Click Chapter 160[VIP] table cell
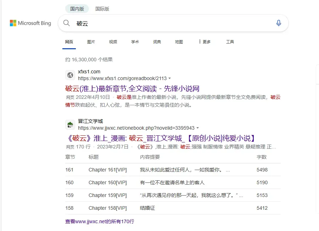The image size is (319, 231). click(108, 182)
